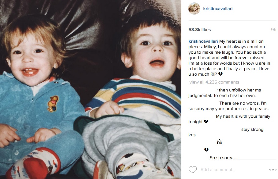This screenshot has height=179, width=278.
Task: Click the 'My heart is with your family' comment
Action: (229, 119)
